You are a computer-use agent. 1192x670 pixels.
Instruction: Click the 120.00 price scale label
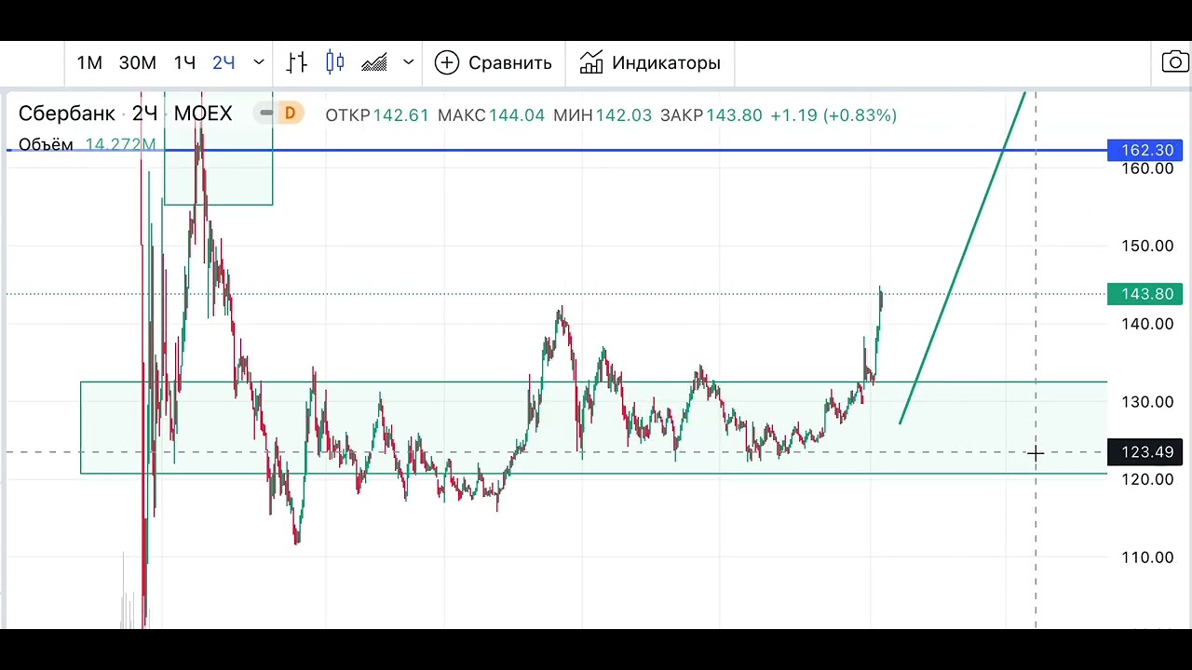(x=1146, y=479)
